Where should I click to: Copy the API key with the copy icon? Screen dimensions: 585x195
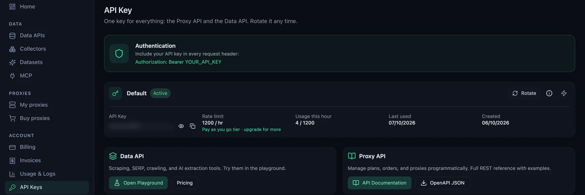pos(193,126)
